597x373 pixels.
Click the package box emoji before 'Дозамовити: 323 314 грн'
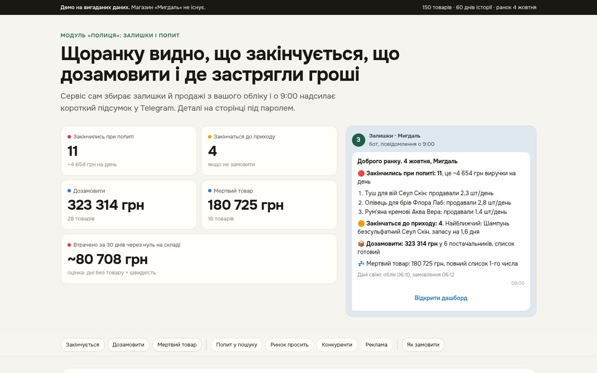(361, 244)
